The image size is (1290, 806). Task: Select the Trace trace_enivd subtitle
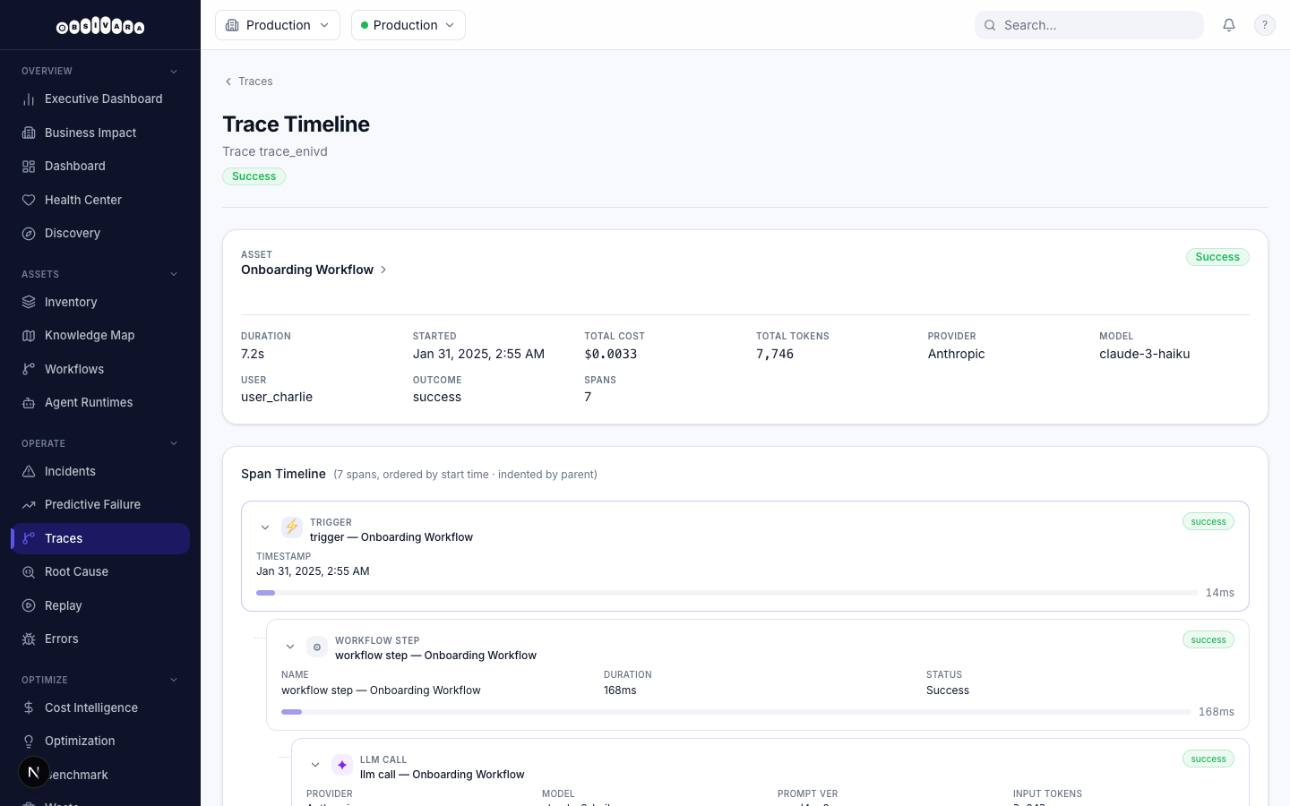coord(275,151)
